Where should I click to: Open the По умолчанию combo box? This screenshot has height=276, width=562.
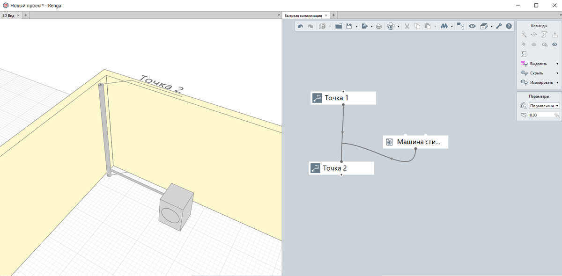pyautogui.click(x=544, y=106)
